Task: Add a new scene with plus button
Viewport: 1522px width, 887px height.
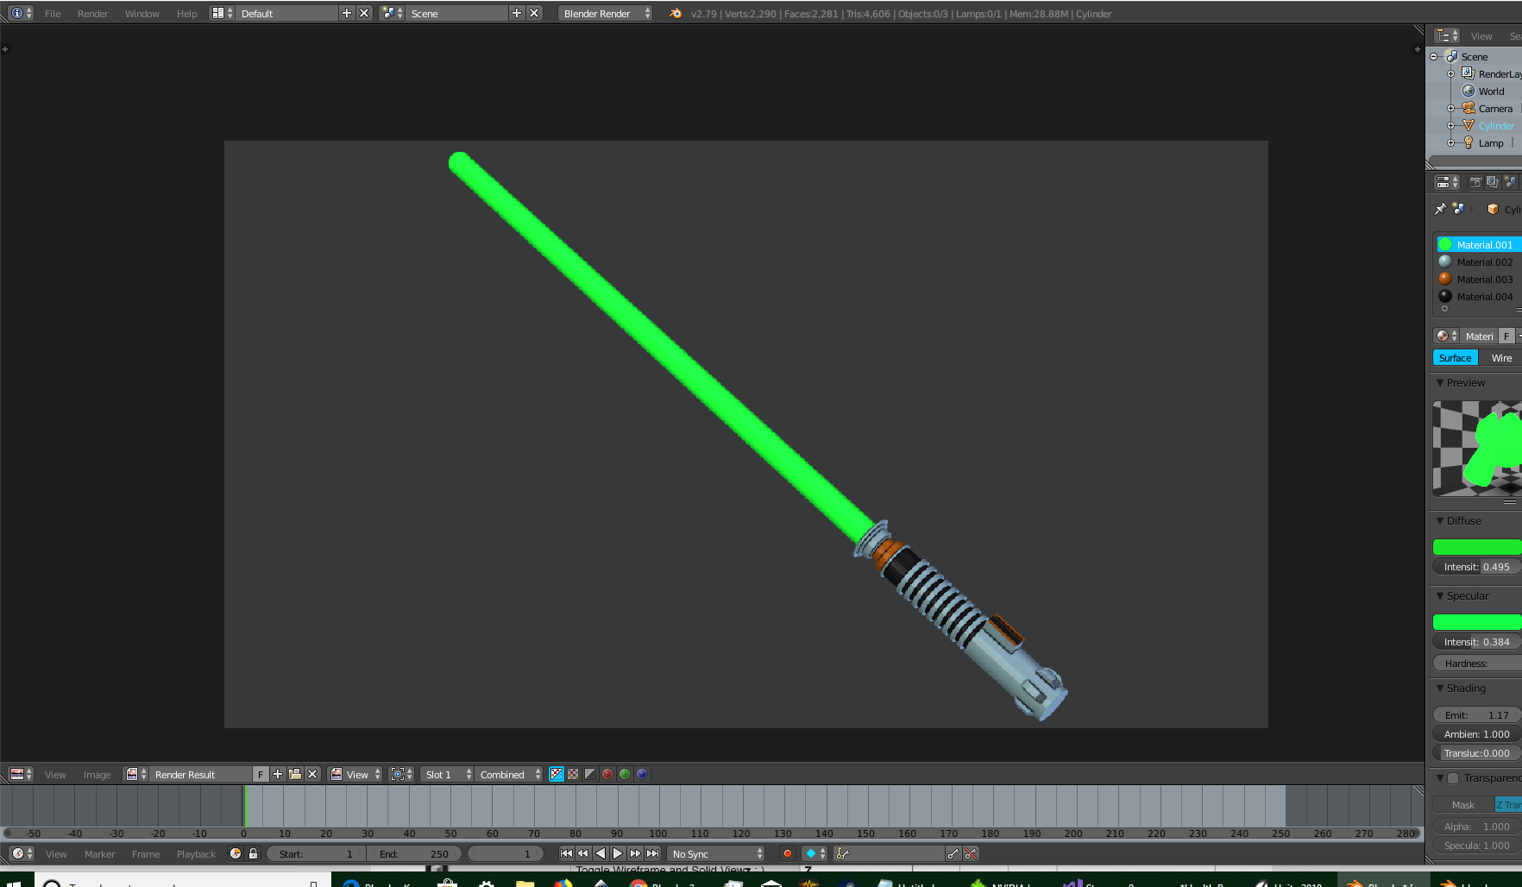Action: (x=517, y=14)
